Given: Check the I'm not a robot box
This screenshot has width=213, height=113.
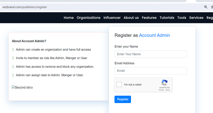Looking at the screenshot, I should (x=119, y=84).
